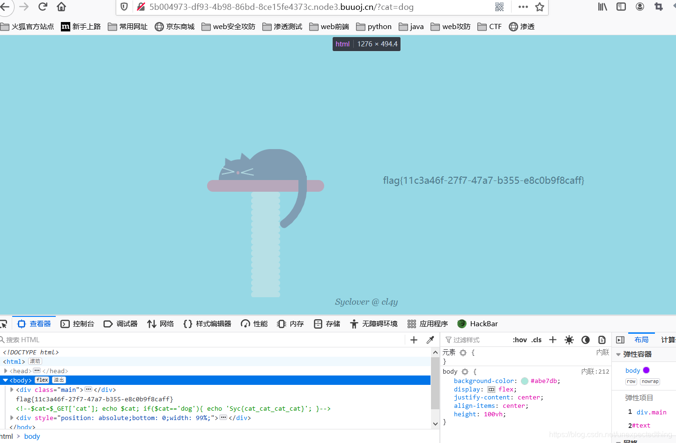
Task: Click the Search HTML input field
Action: click(201, 340)
